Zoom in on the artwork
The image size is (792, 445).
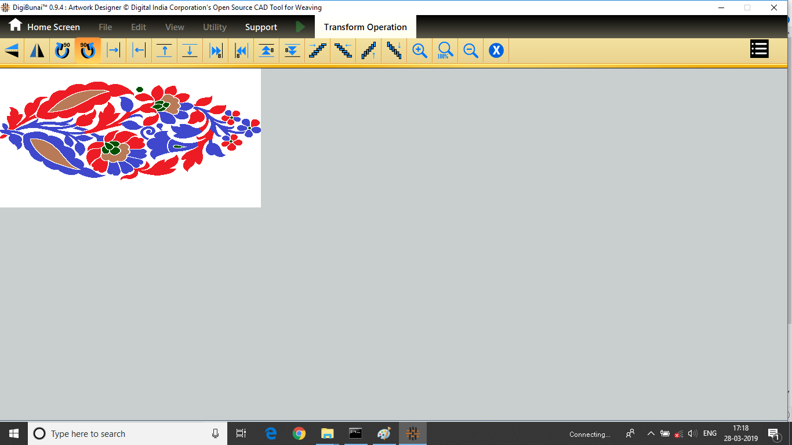pos(420,50)
